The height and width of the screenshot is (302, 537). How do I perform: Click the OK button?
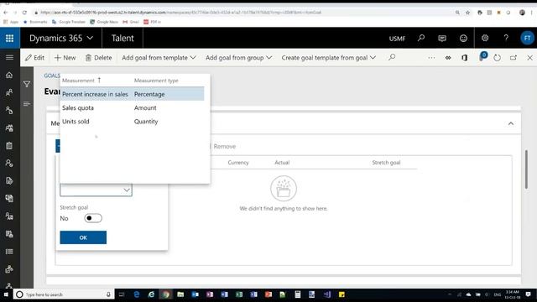pos(83,237)
